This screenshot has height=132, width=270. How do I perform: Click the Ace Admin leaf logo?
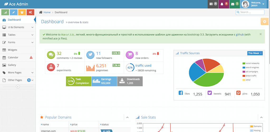click(6, 4)
